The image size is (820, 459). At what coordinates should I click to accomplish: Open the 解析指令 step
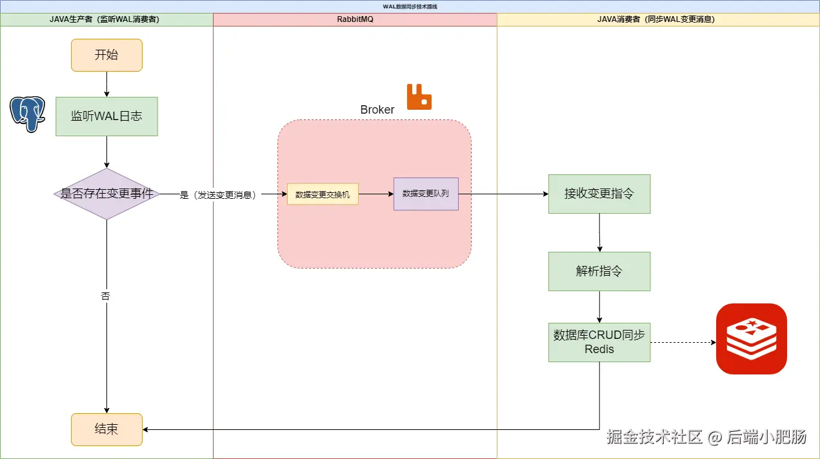(x=599, y=271)
